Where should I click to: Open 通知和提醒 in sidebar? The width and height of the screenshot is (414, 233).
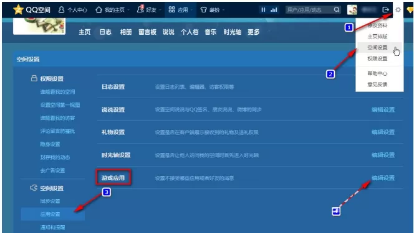(x=52, y=227)
